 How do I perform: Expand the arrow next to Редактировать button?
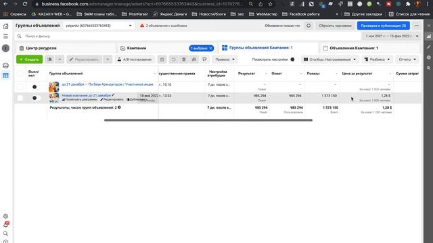pyautogui.click(x=108, y=59)
